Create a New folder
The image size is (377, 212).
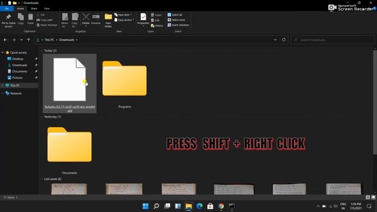point(108,20)
